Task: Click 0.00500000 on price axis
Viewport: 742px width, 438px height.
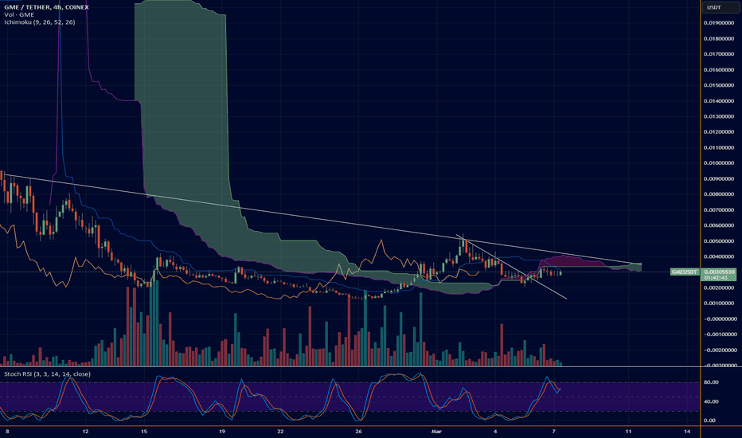Action: [719, 241]
